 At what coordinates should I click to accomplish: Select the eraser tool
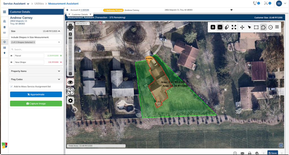point(227,27)
